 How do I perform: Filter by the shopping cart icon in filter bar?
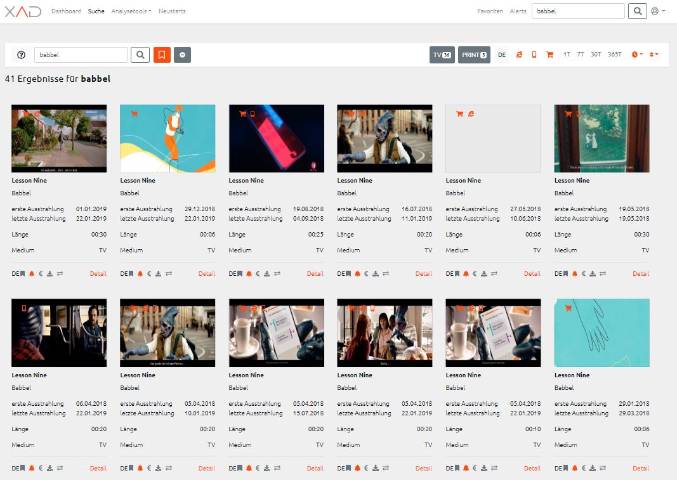click(x=549, y=55)
